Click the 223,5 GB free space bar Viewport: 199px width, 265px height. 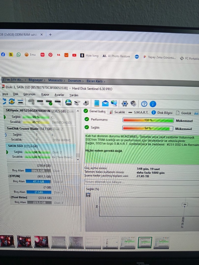[x=39, y=202]
